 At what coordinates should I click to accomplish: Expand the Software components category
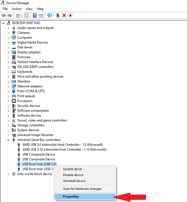(9, 111)
